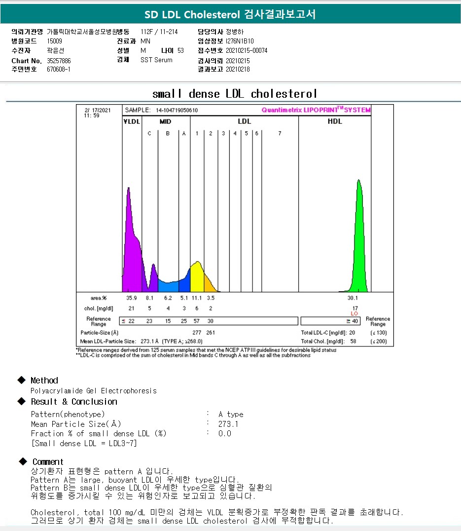The image size is (461, 531).
Task: Select specimen type 'SST Serum'
Action: pyautogui.click(x=156, y=60)
